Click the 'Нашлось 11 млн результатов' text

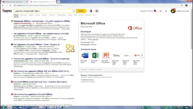tap(91, 75)
